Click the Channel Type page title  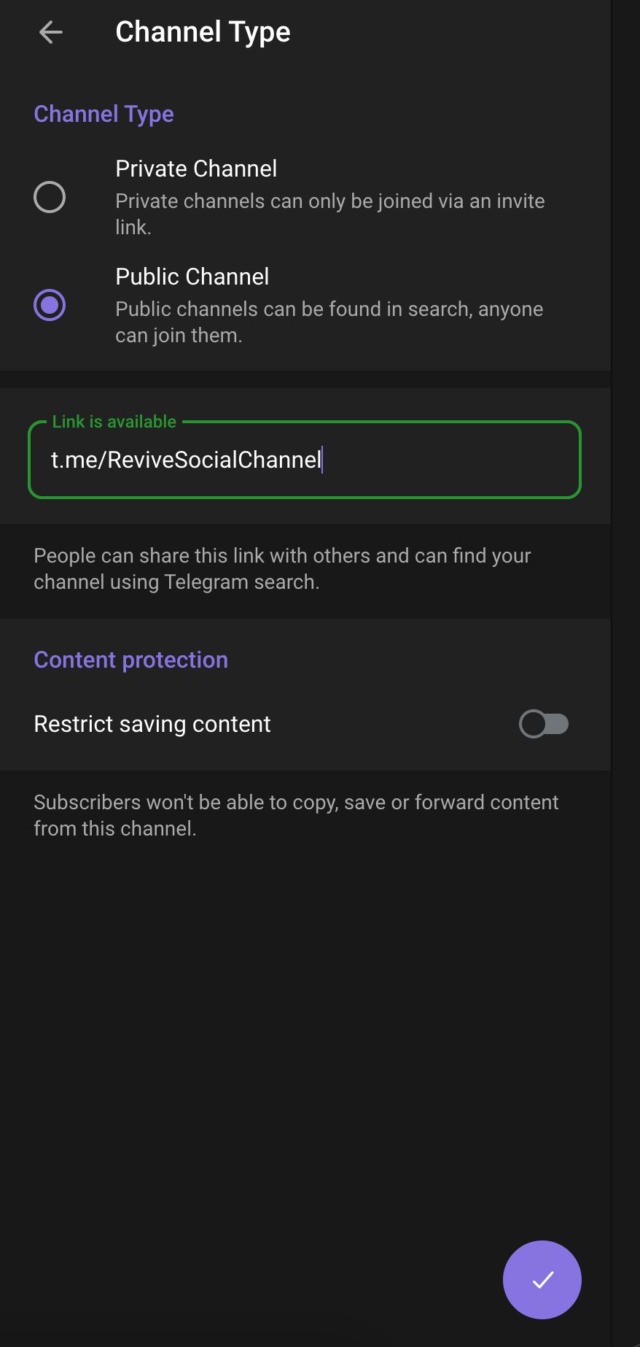tap(203, 32)
